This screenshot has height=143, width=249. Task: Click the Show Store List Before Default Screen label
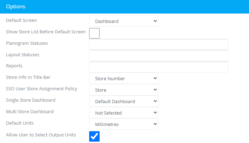46,32
